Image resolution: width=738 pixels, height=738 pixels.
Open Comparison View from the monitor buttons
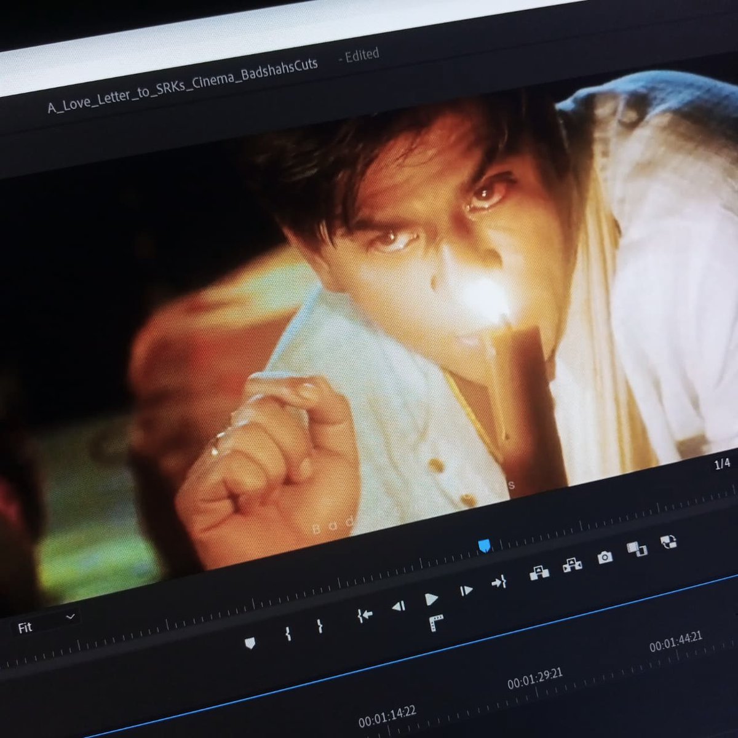(637, 549)
